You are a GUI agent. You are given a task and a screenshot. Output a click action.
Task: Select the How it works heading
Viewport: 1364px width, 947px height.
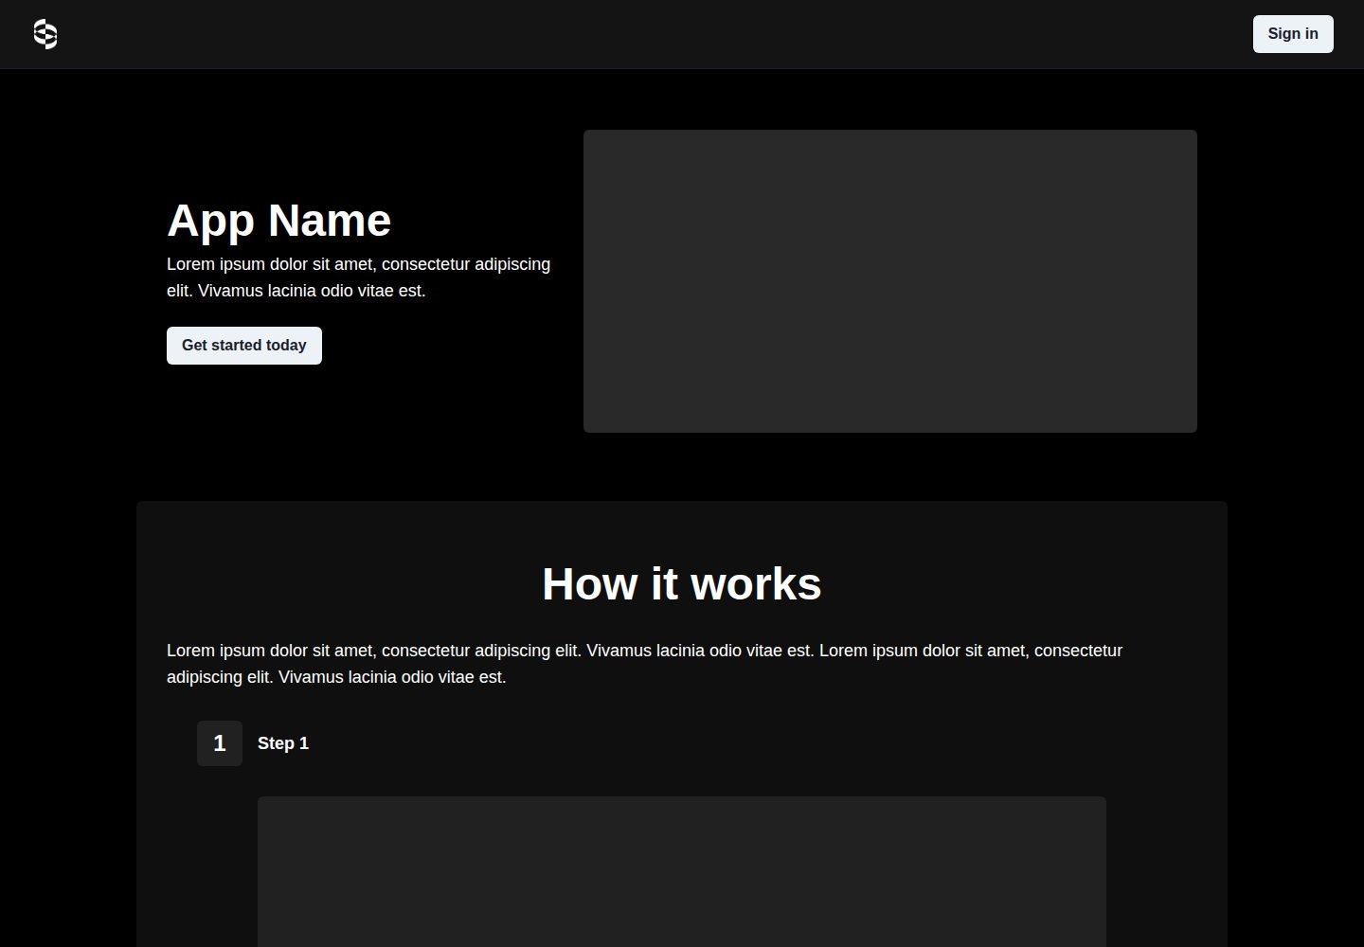click(682, 584)
